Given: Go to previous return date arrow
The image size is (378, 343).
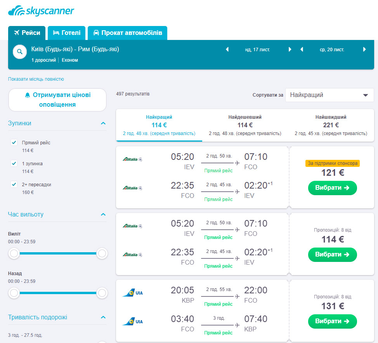Looking at the screenshot, I should pyautogui.click(x=302, y=49).
